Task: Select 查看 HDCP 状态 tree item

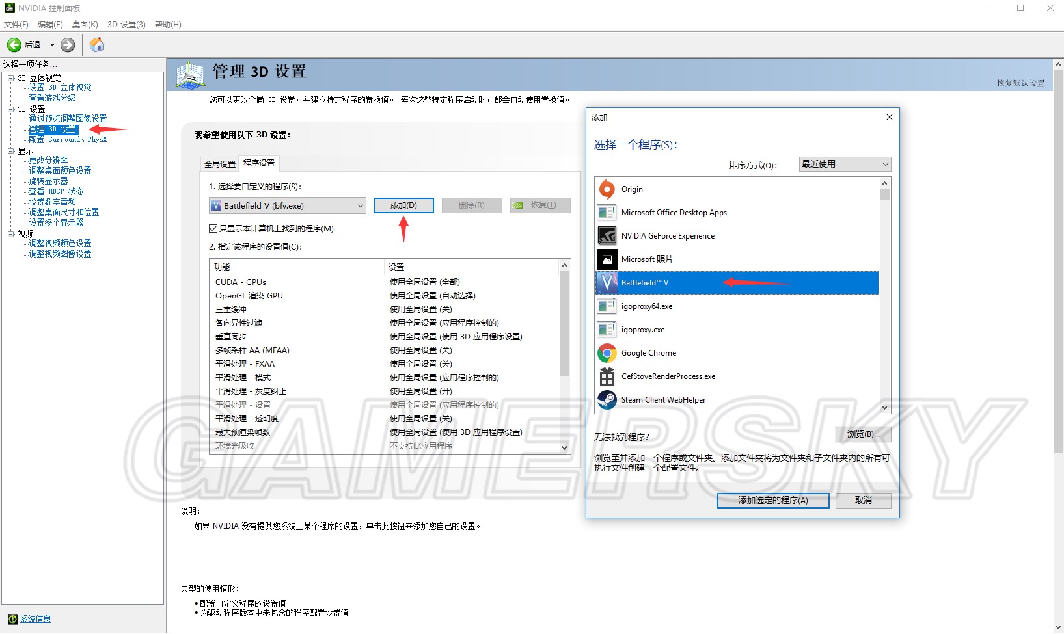Action: point(56,191)
